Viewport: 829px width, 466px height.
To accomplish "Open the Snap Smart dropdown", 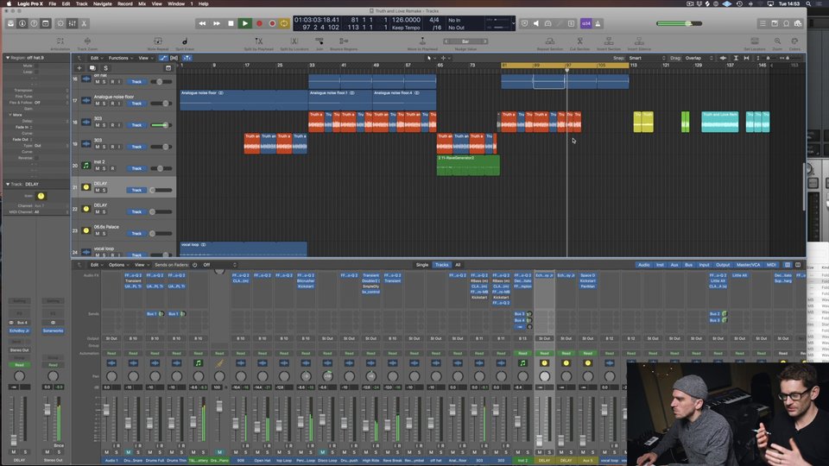I will click(x=647, y=58).
